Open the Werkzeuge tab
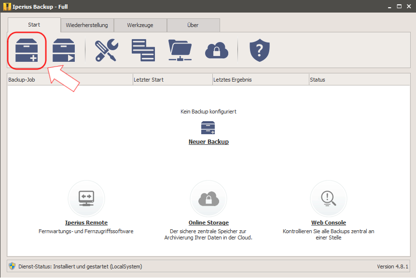 pyautogui.click(x=140, y=25)
